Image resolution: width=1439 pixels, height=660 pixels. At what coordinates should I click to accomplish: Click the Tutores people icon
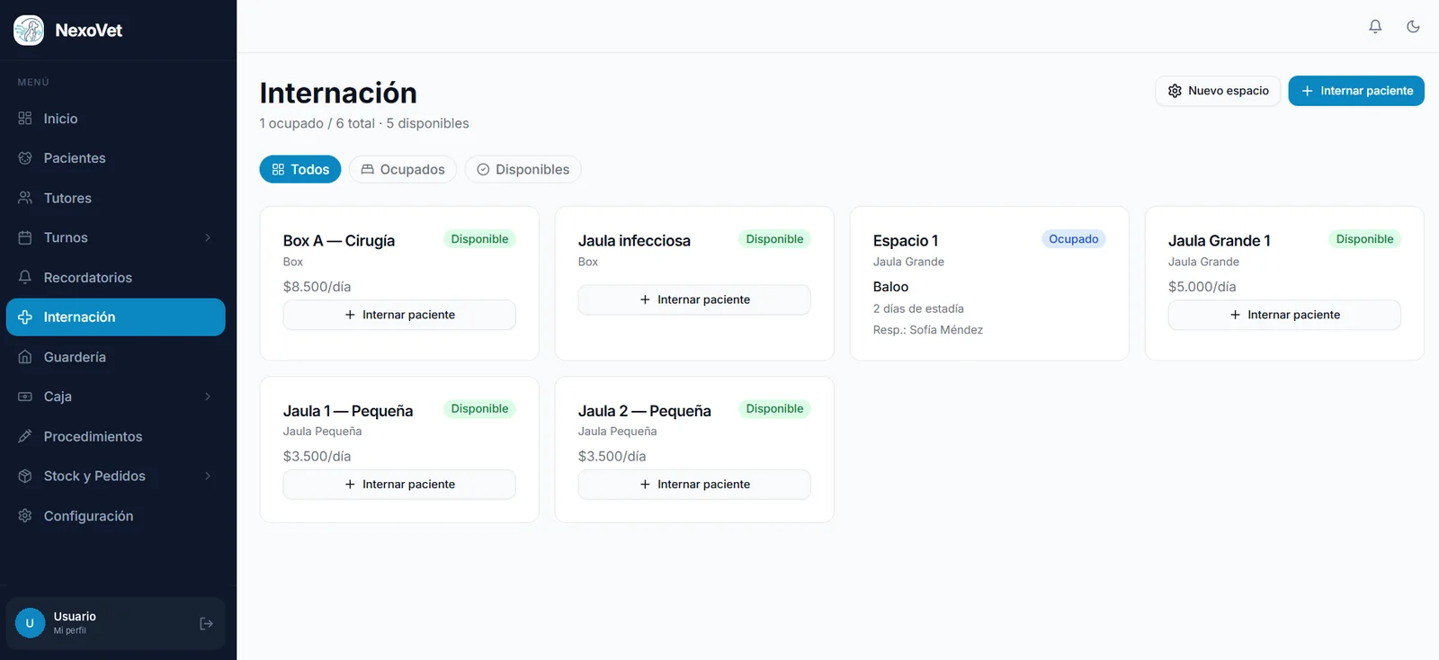[x=25, y=198]
